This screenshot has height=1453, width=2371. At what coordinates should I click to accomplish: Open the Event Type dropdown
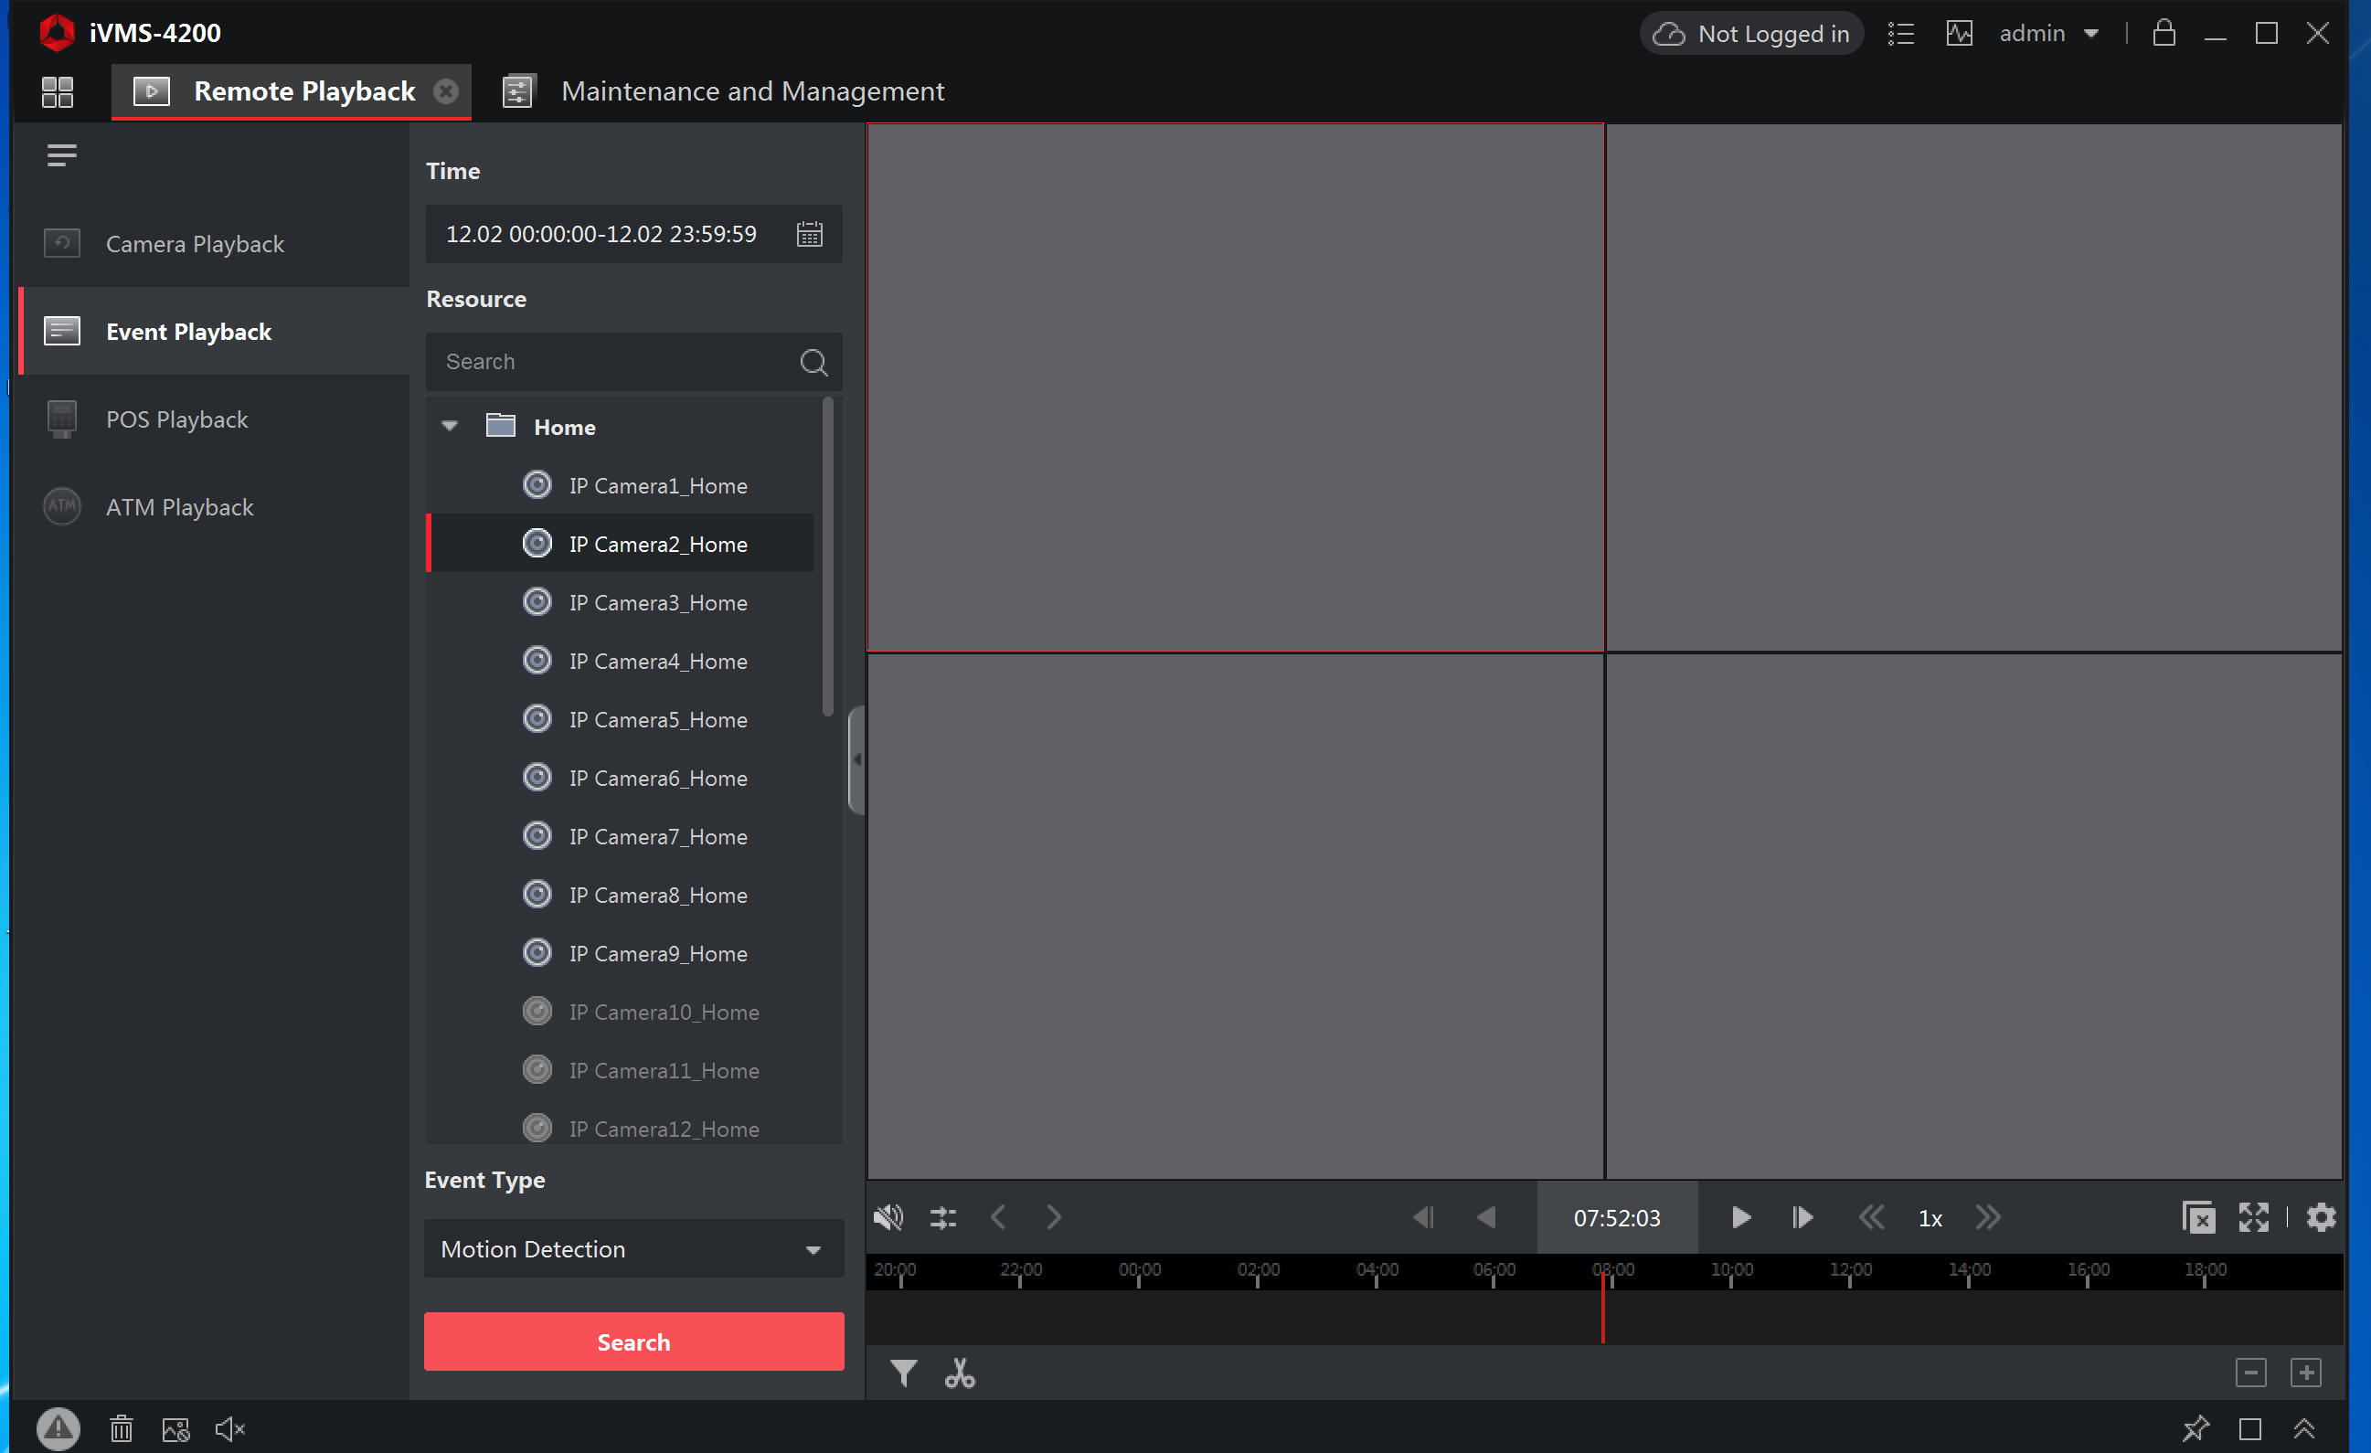pyautogui.click(x=813, y=1249)
